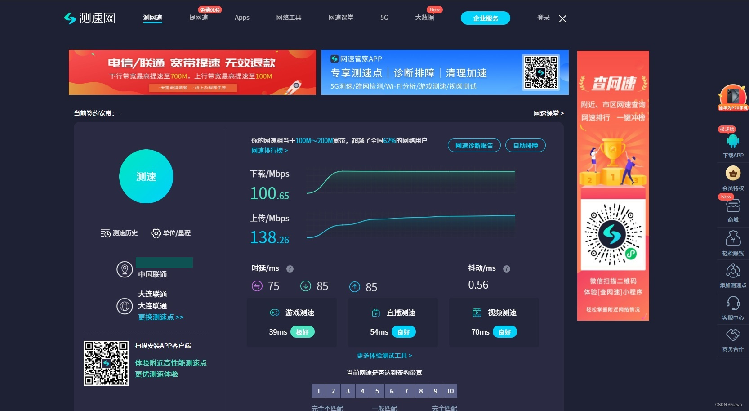
Task: Open the 大数据 nav item
Action: pos(424,18)
